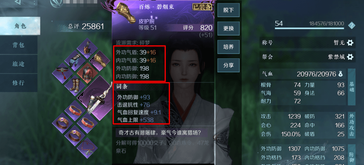Select the helmet equipment slot

pyautogui.click(x=88, y=48)
